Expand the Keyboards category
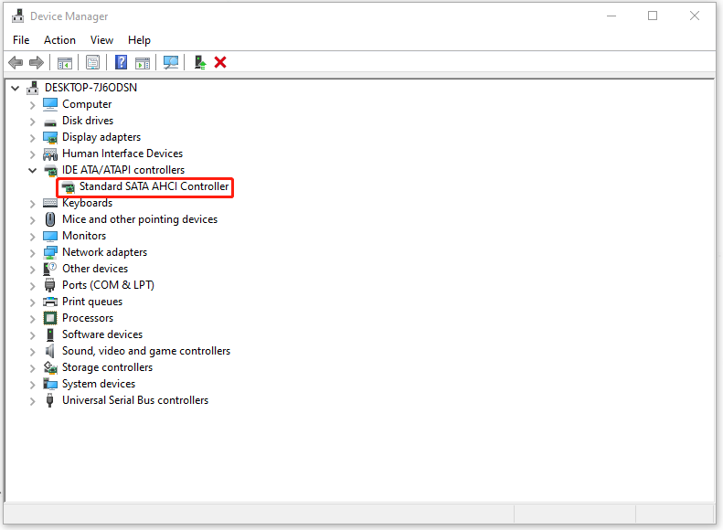The image size is (723, 530). coord(32,204)
